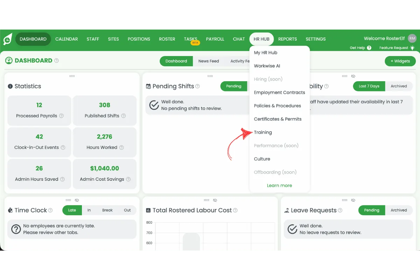Open REPORTS in top navigation
420x280 pixels.
pyautogui.click(x=288, y=39)
